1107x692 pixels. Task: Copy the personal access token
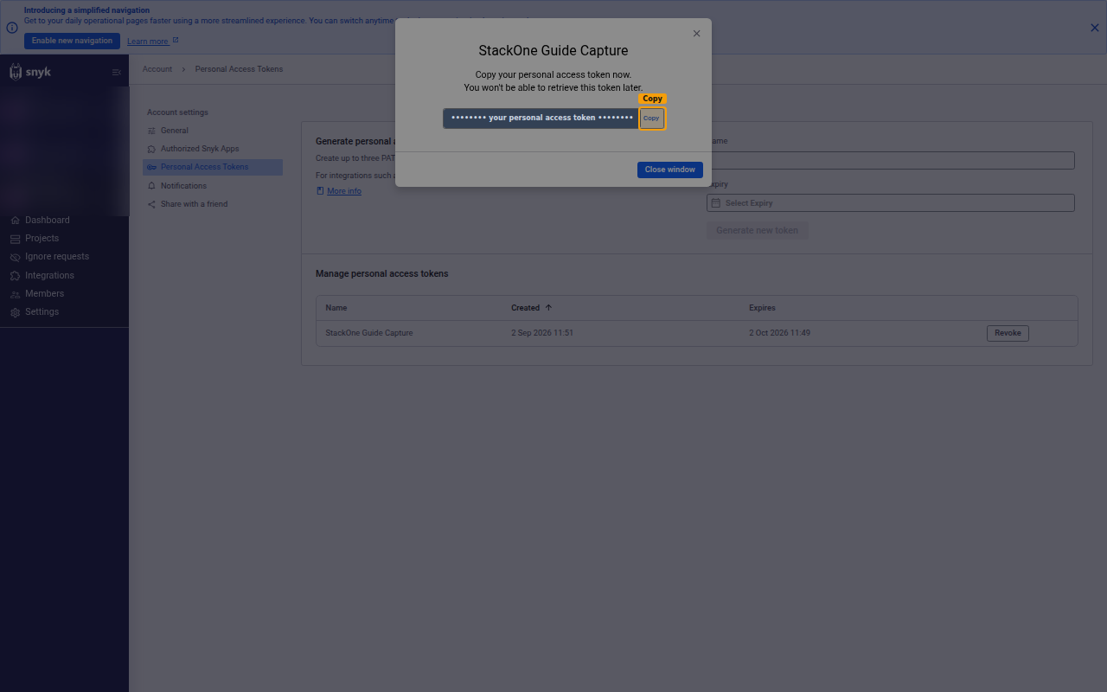652,119
